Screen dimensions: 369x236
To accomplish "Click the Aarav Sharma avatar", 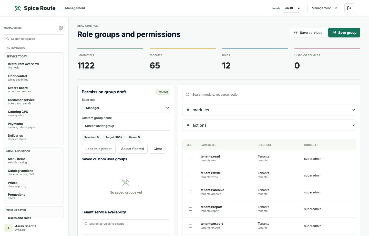I will (8, 228).
